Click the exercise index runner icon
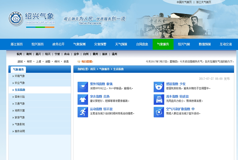The image size is (238, 160). click(83, 112)
